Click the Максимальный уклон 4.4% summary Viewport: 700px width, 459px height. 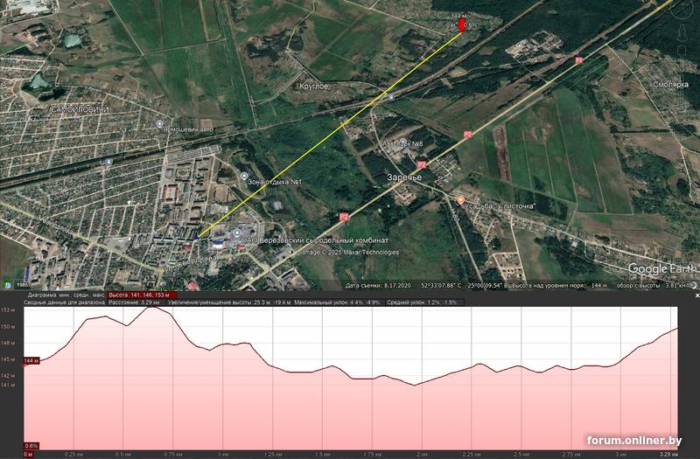tap(337, 303)
